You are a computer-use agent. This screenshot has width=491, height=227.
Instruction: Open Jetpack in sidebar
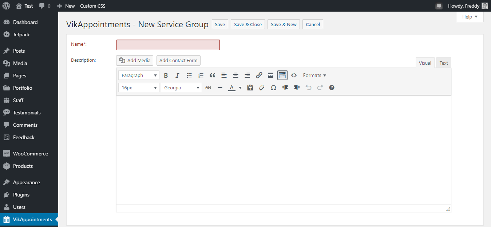click(29, 35)
